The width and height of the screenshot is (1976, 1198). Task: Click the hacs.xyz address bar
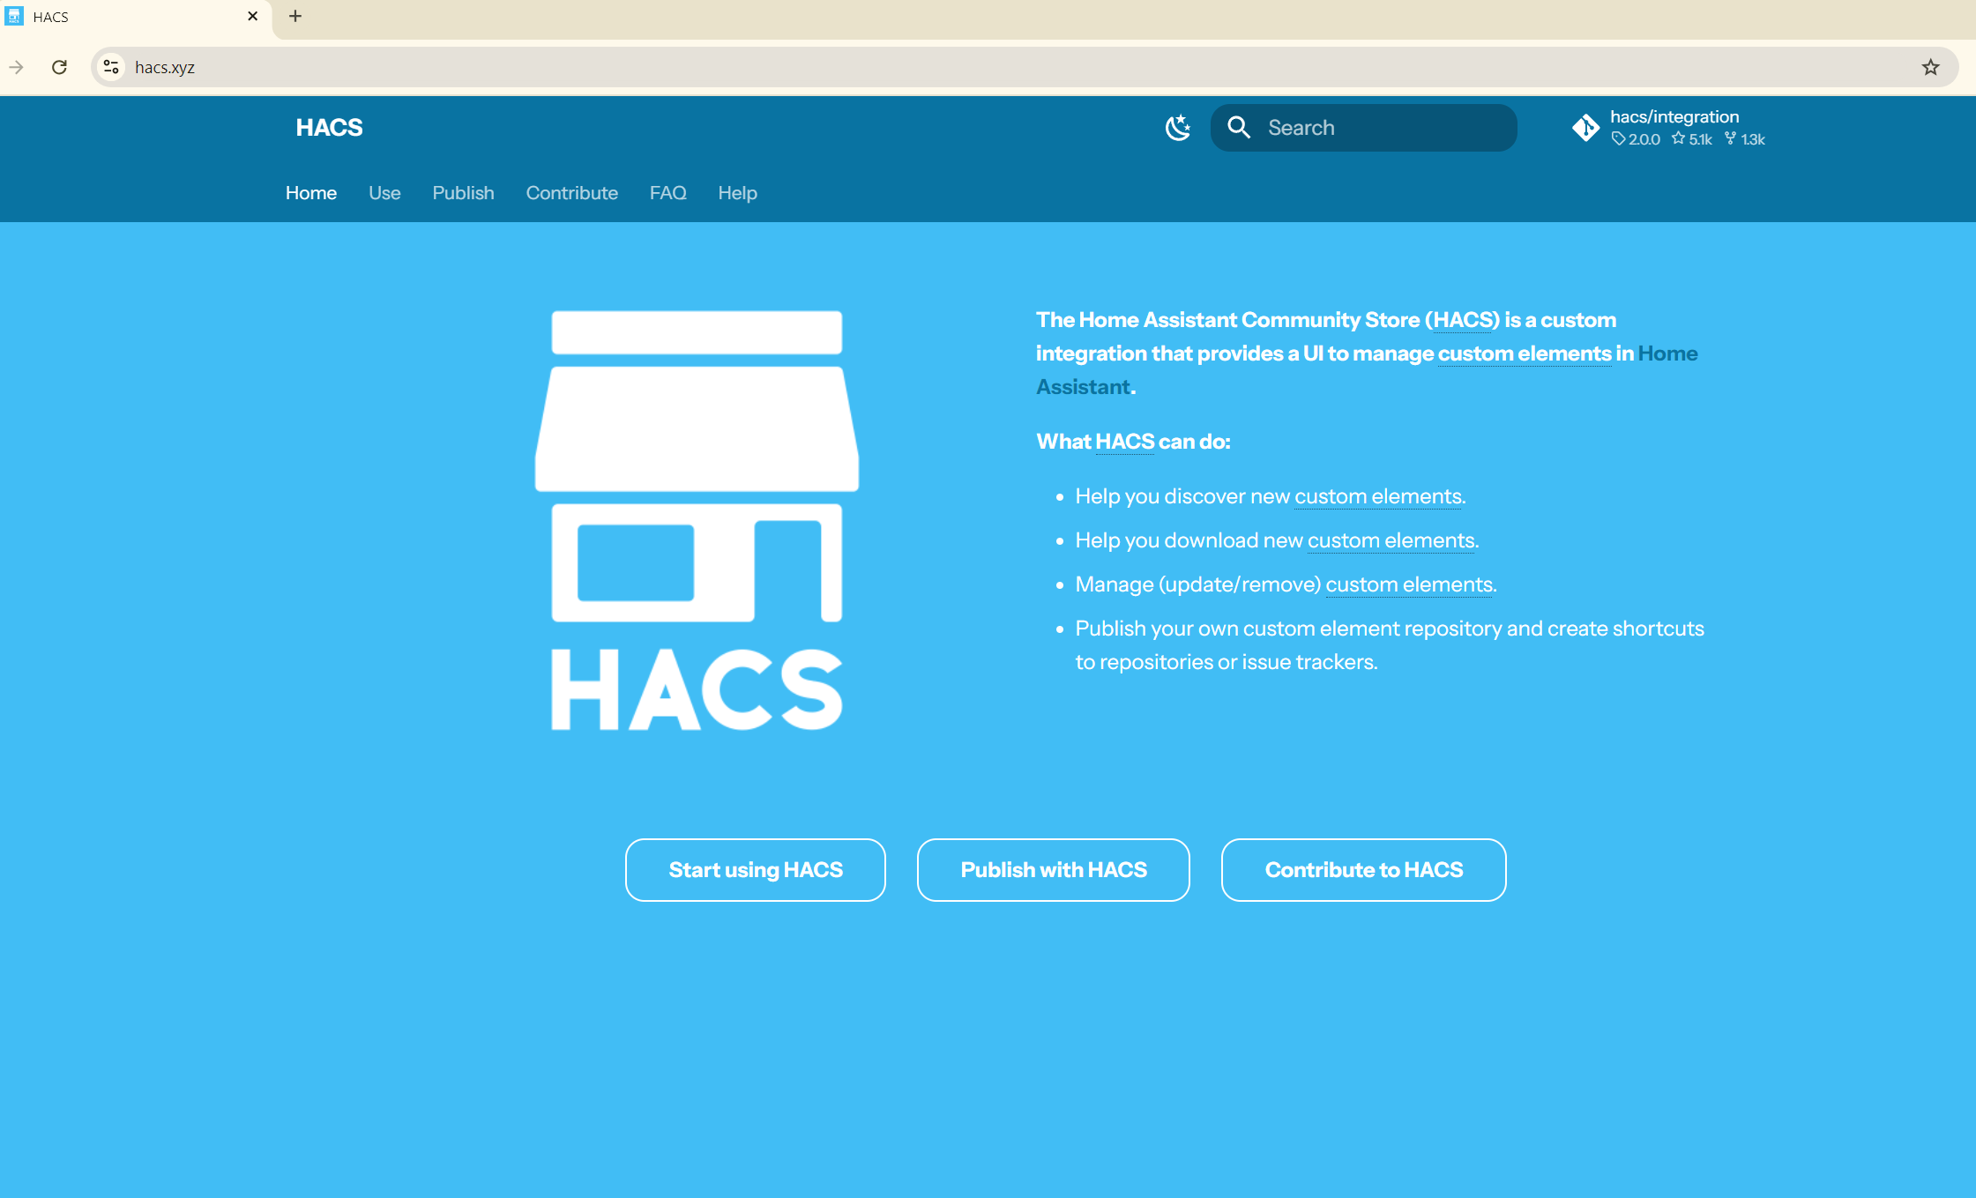[1023, 67]
